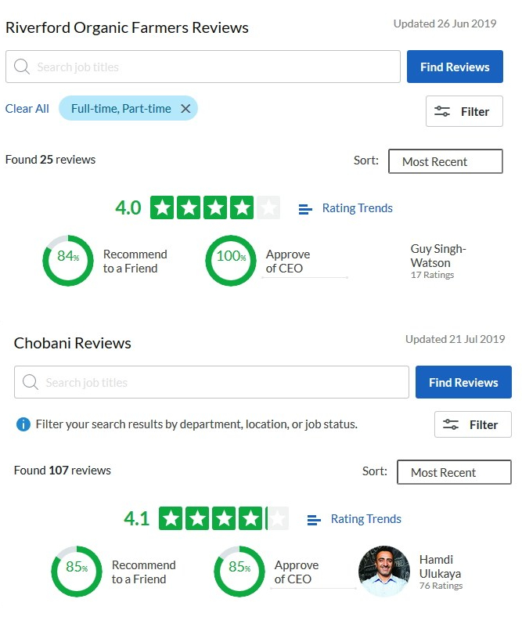Click the Riverford 84% recommend donut chart
522x624 pixels.
[x=68, y=261]
